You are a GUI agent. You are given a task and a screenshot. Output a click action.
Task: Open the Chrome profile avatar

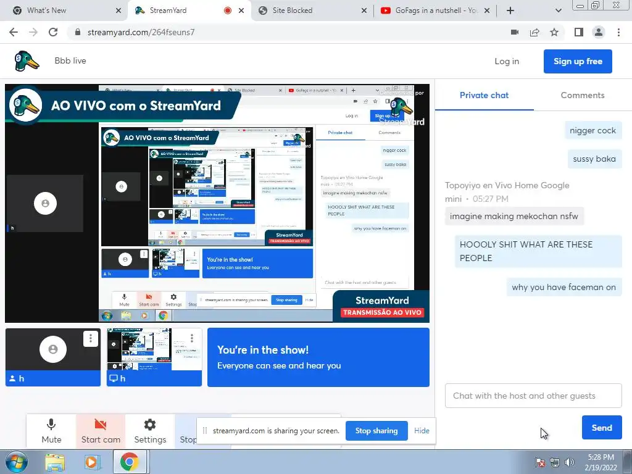[x=599, y=32]
